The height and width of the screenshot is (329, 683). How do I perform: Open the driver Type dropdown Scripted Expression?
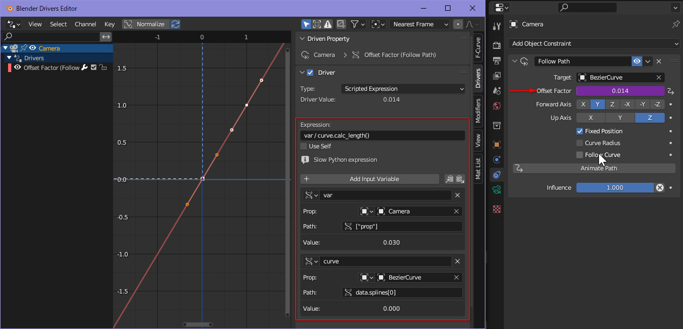pyautogui.click(x=403, y=89)
